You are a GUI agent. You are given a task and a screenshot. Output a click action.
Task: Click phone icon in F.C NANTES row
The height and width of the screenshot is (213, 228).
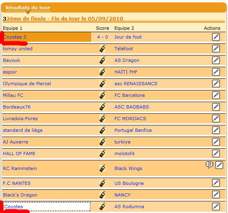(x=102, y=183)
